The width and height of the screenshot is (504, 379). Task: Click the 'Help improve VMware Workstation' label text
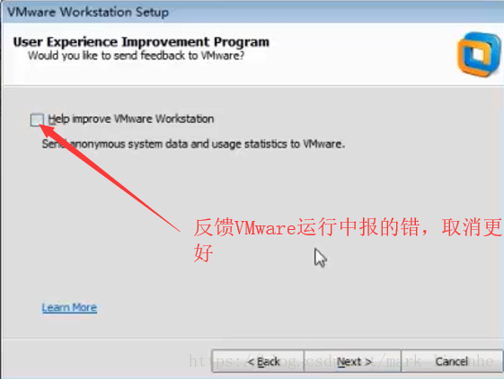coord(131,119)
